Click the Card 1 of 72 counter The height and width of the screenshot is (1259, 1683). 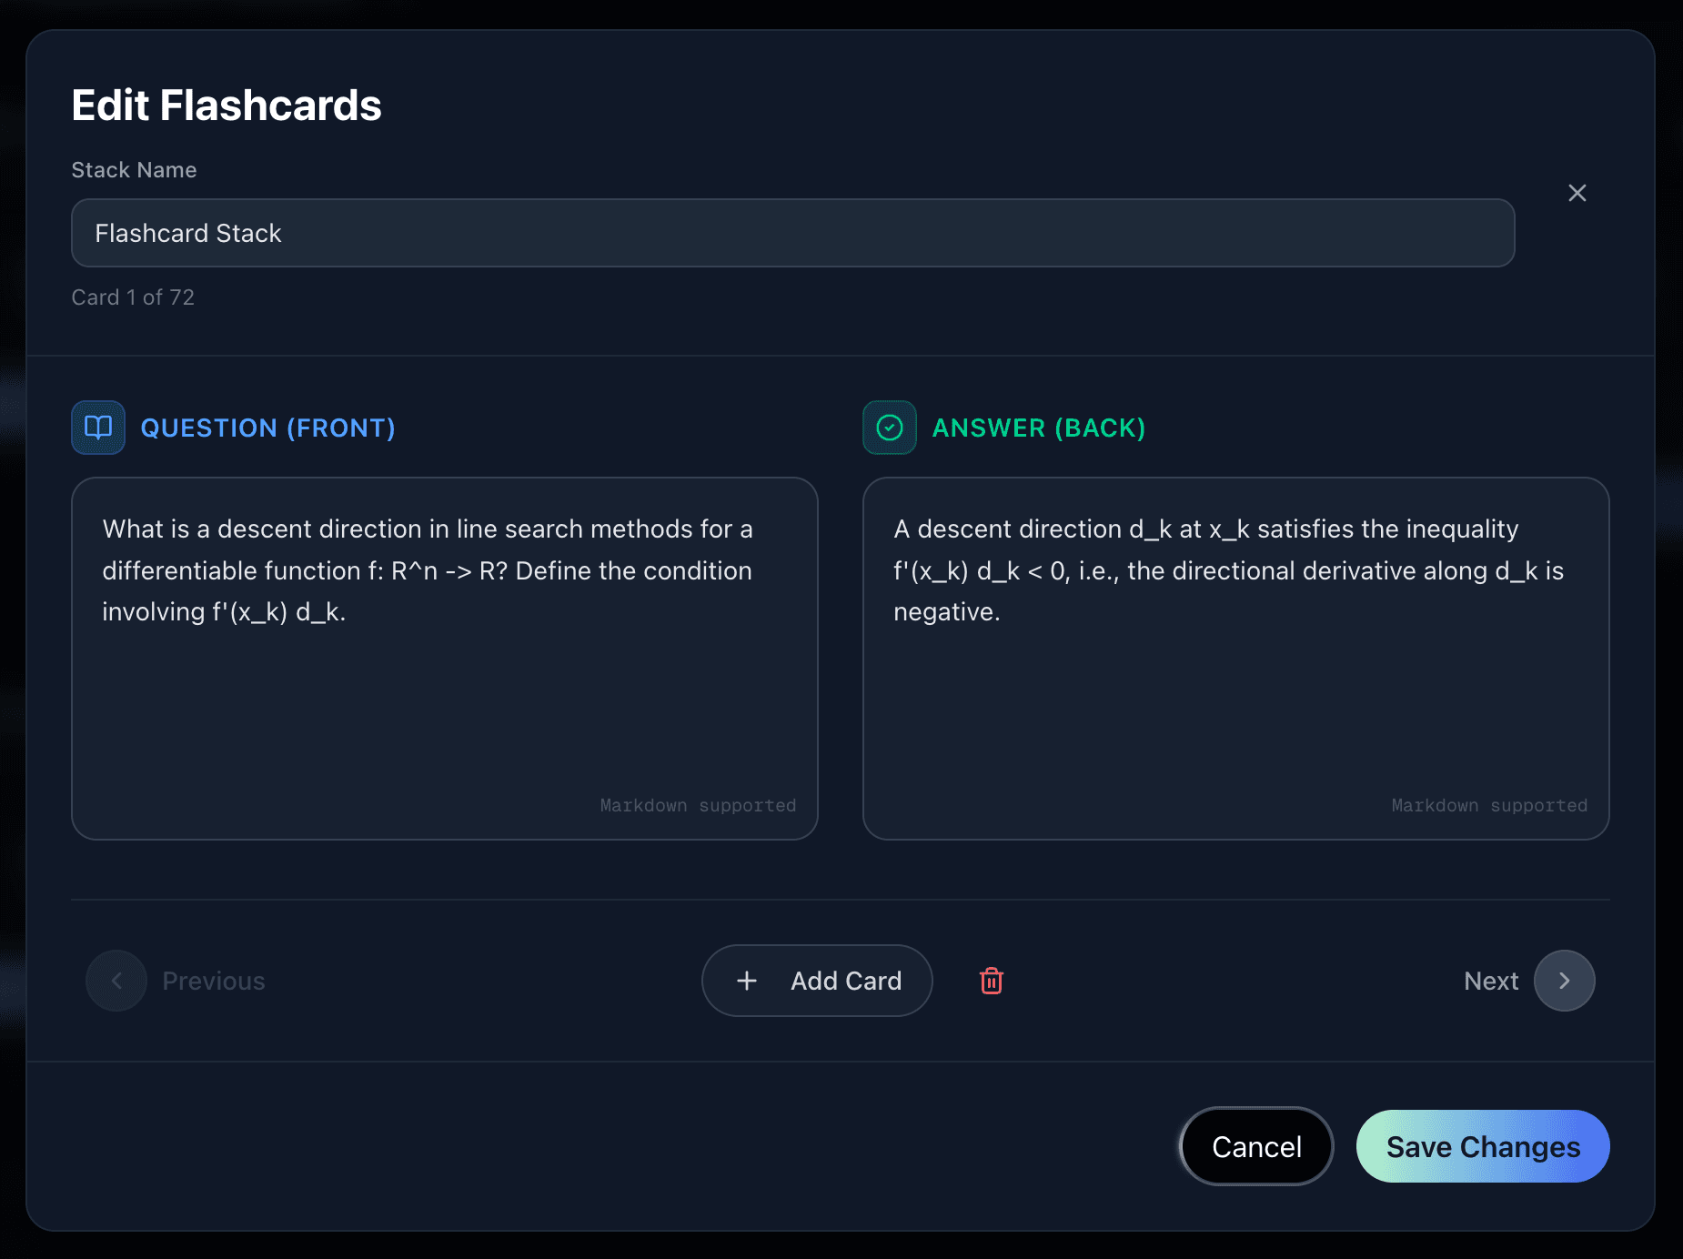point(133,297)
